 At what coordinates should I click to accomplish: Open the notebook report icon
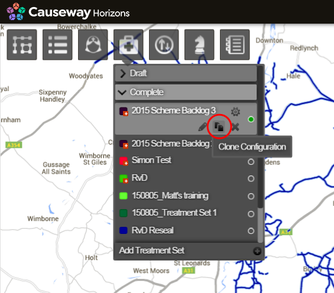point(235,45)
